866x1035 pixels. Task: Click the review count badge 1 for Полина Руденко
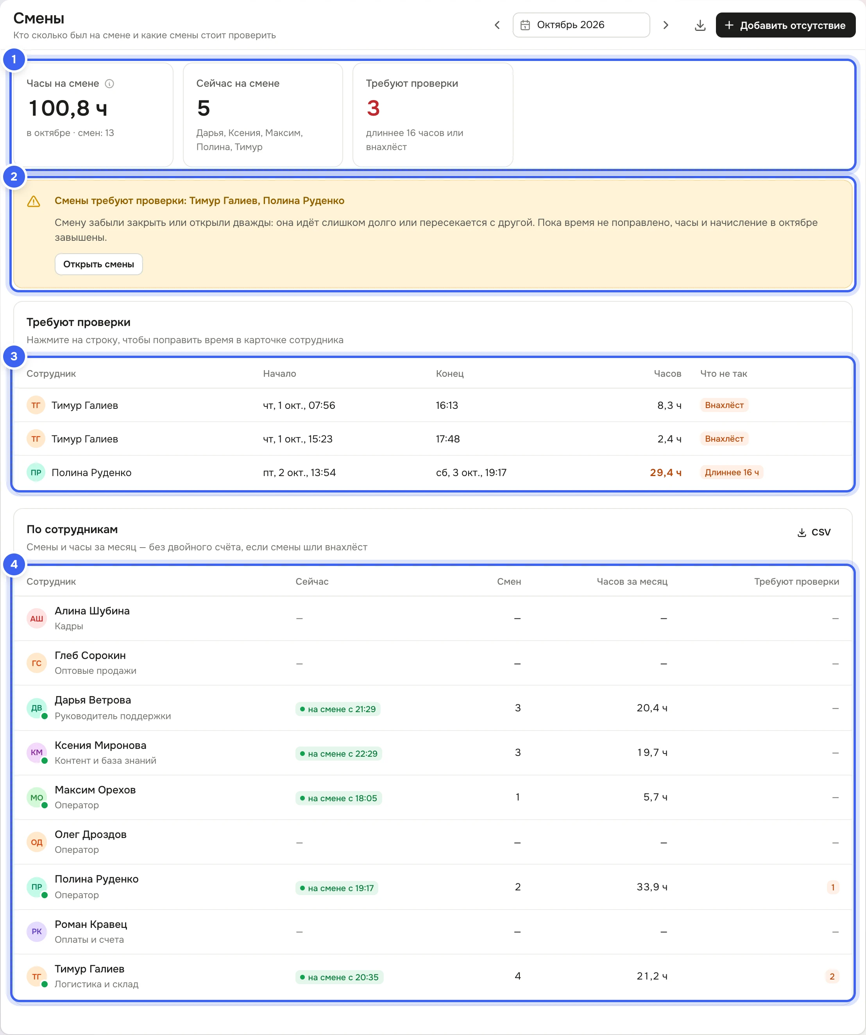(x=833, y=887)
